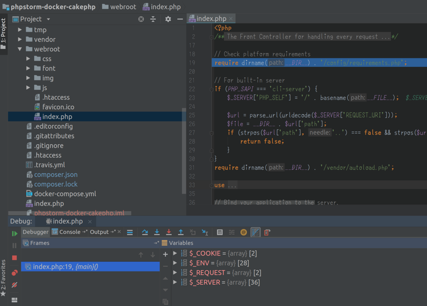
Task: Expand the $_COOKIE variable entry
Action: 176,253
